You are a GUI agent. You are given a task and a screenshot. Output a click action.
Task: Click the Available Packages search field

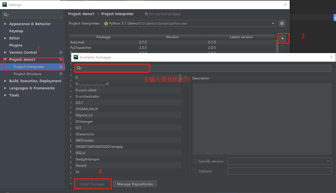203,68
